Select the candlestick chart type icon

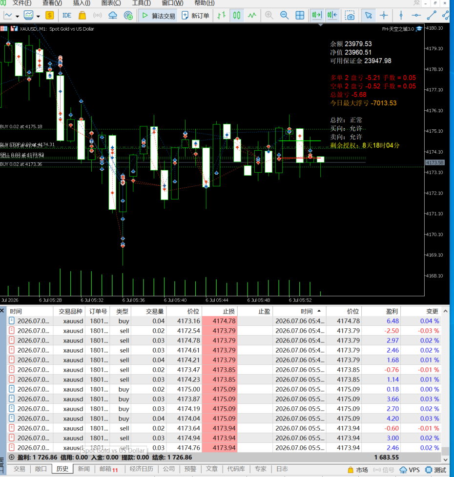coord(237,15)
